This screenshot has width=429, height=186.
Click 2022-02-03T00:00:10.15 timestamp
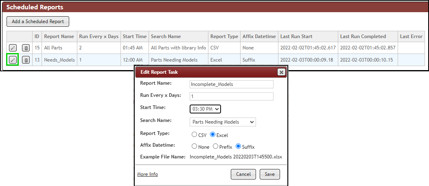[366, 60]
